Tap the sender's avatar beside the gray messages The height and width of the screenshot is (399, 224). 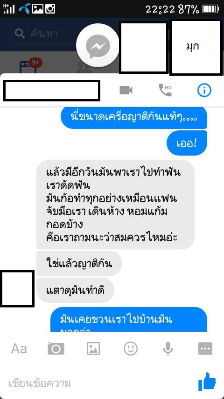(x=17, y=289)
